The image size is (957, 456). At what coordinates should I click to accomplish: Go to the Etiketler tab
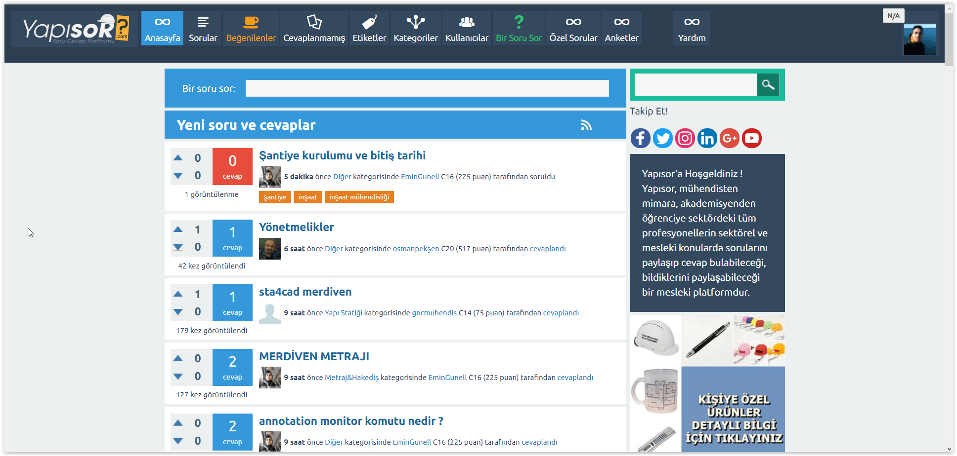[369, 28]
